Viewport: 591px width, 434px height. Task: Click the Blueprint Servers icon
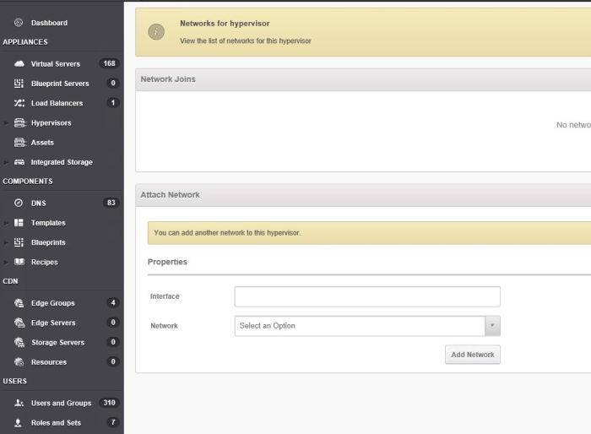coord(19,84)
